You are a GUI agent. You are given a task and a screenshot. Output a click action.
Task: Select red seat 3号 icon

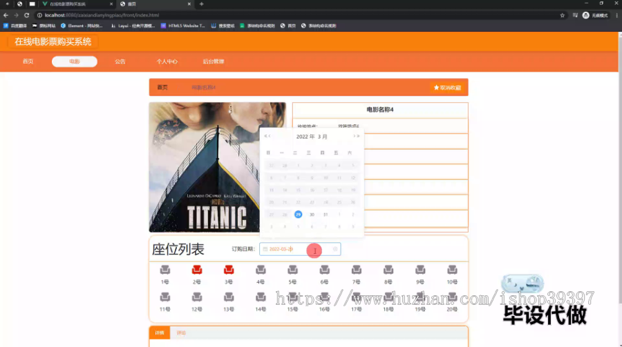[229, 270]
